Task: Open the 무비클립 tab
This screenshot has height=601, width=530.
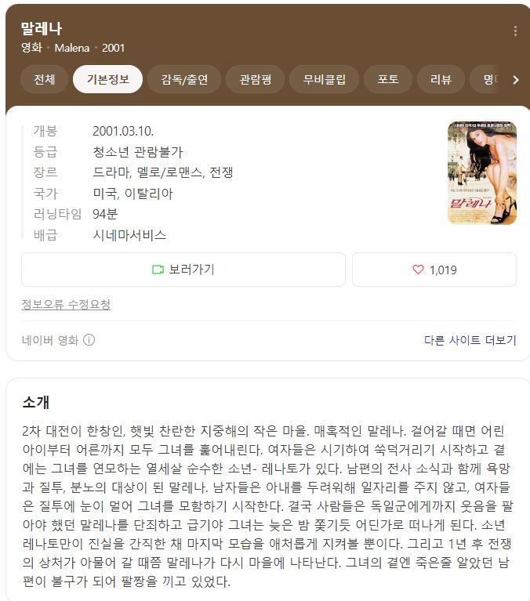Action: click(x=325, y=79)
